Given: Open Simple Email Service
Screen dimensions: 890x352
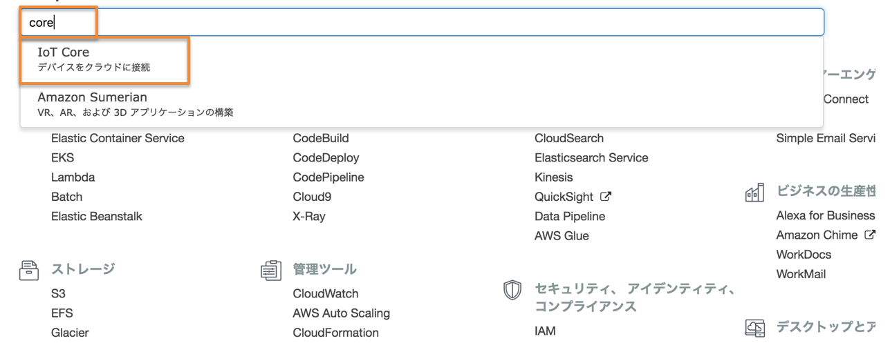Looking at the screenshot, I should coord(826,138).
